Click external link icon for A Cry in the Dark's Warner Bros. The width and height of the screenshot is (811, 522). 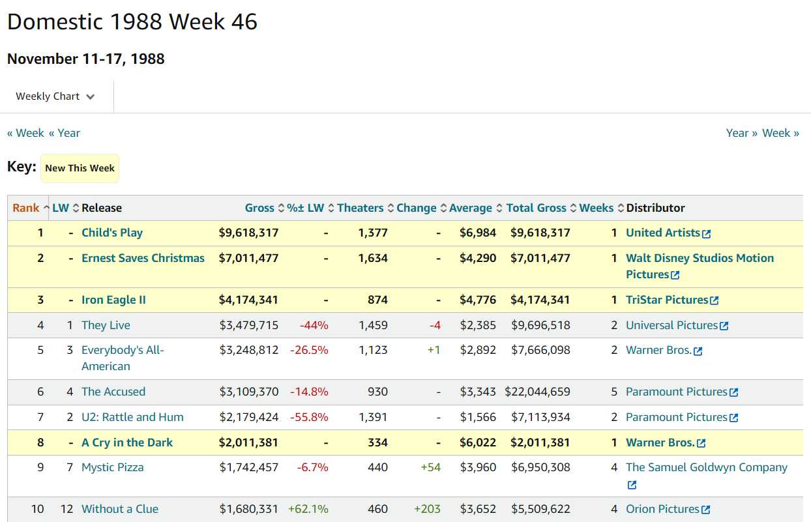[x=701, y=444]
